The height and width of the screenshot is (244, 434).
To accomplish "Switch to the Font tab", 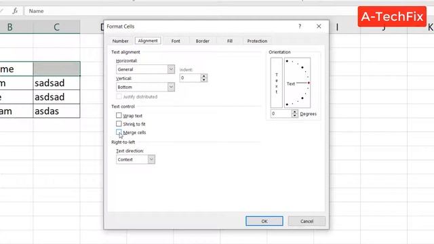I will coord(176,41).
